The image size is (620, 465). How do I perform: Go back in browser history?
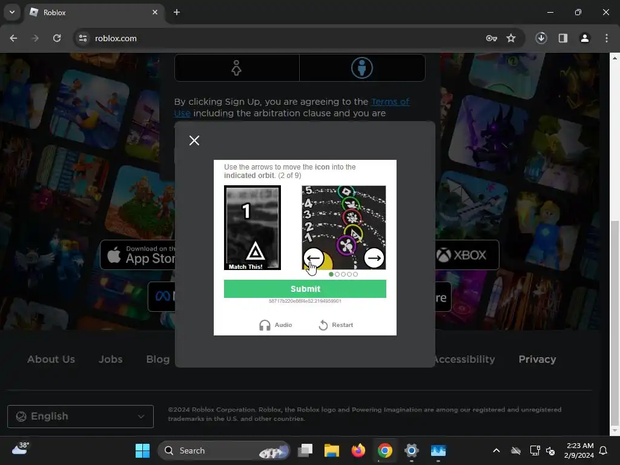point(13,38)
